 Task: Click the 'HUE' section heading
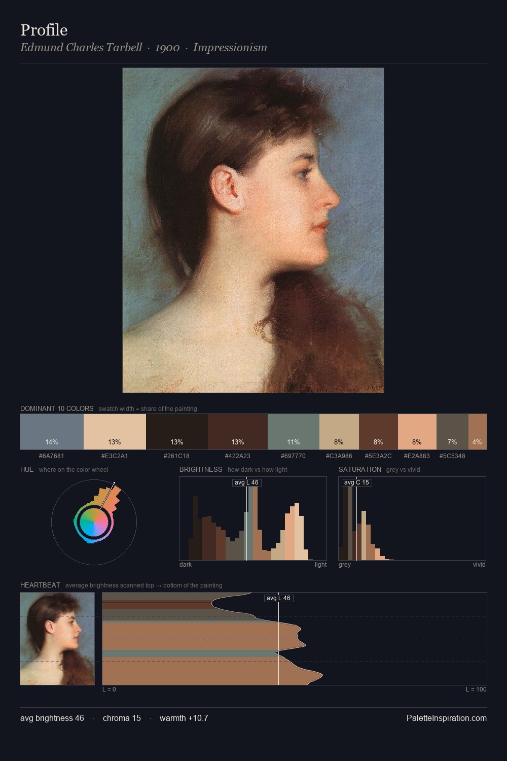pyautogui.click(x=27, y=469)
